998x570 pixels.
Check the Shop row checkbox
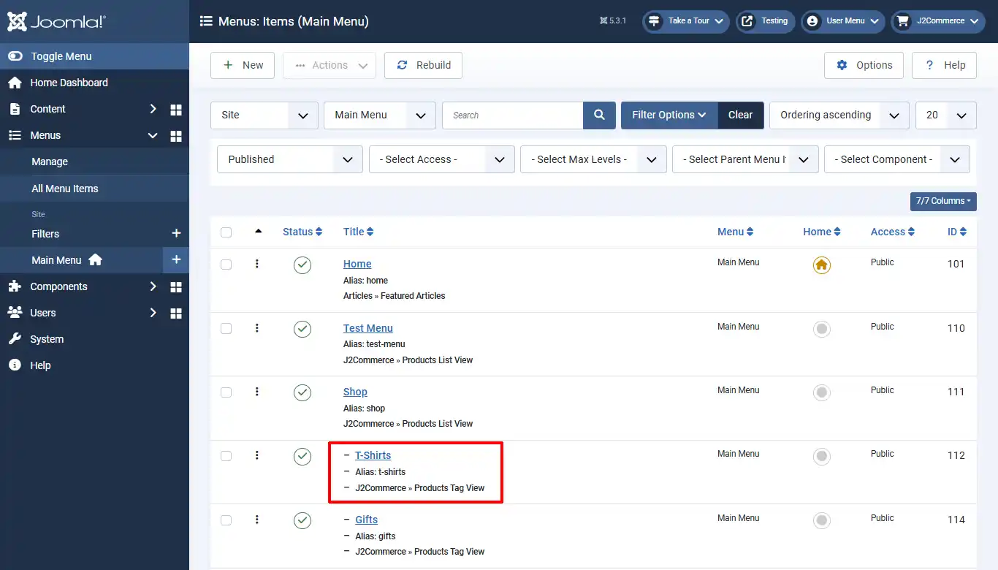tap(226, 392)
